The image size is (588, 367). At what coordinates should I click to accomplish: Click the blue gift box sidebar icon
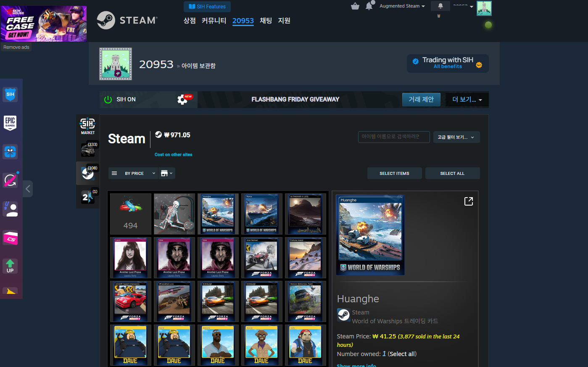pos(10,151)
